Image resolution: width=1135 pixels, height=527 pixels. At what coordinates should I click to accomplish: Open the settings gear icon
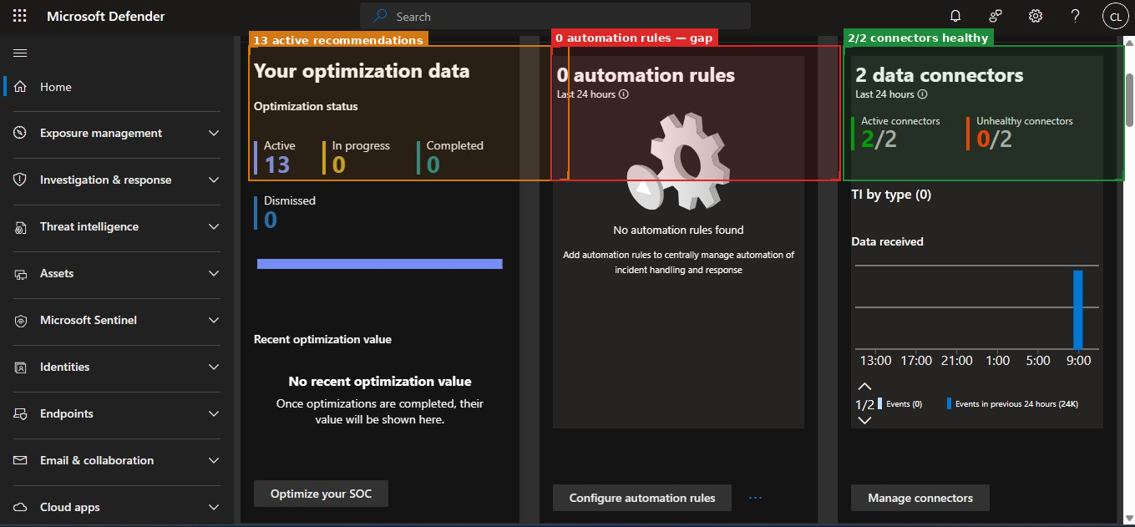click(x=1036, y=16)
